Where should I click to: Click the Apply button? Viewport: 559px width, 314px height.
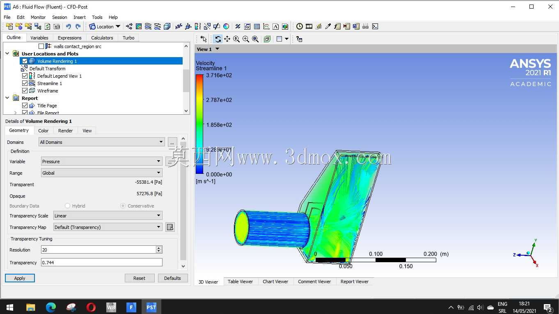coord(20,278)
